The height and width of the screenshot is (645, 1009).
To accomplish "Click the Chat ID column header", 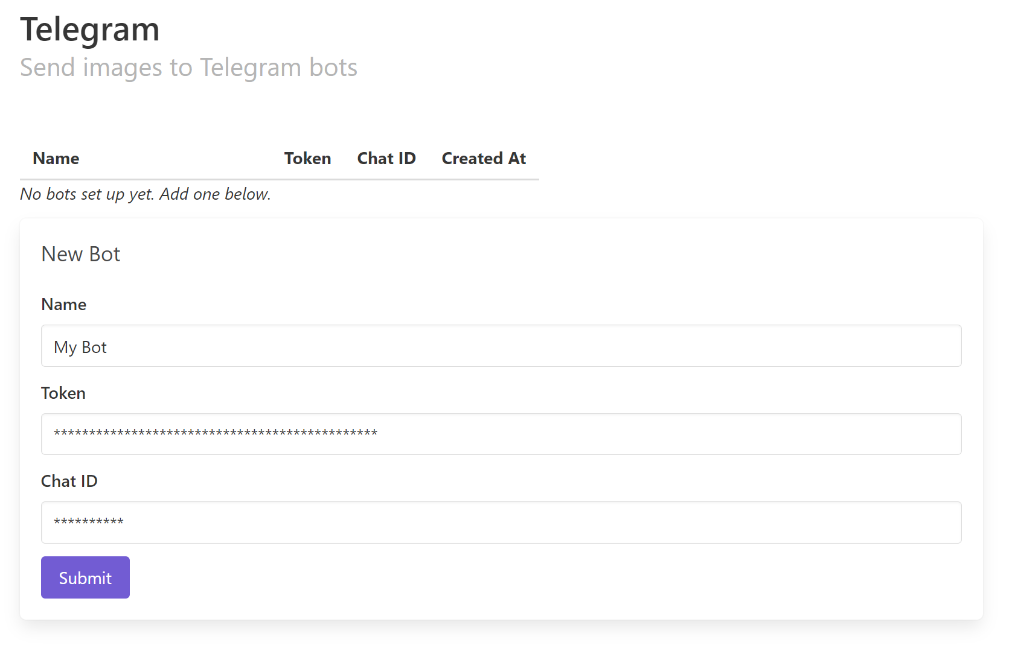I will pos(386,158).
